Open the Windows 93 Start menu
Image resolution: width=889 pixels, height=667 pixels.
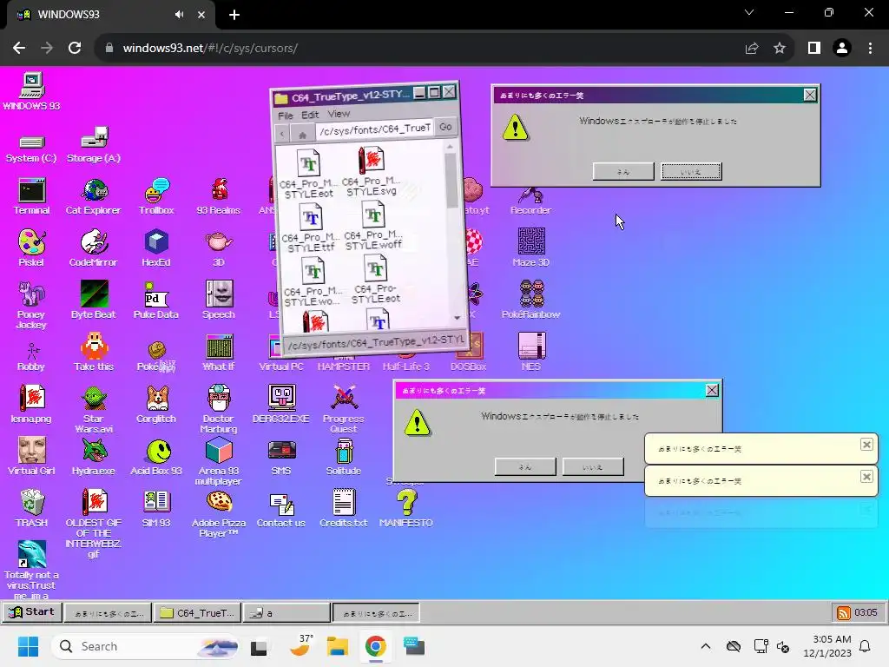click(x=32, y=612)
